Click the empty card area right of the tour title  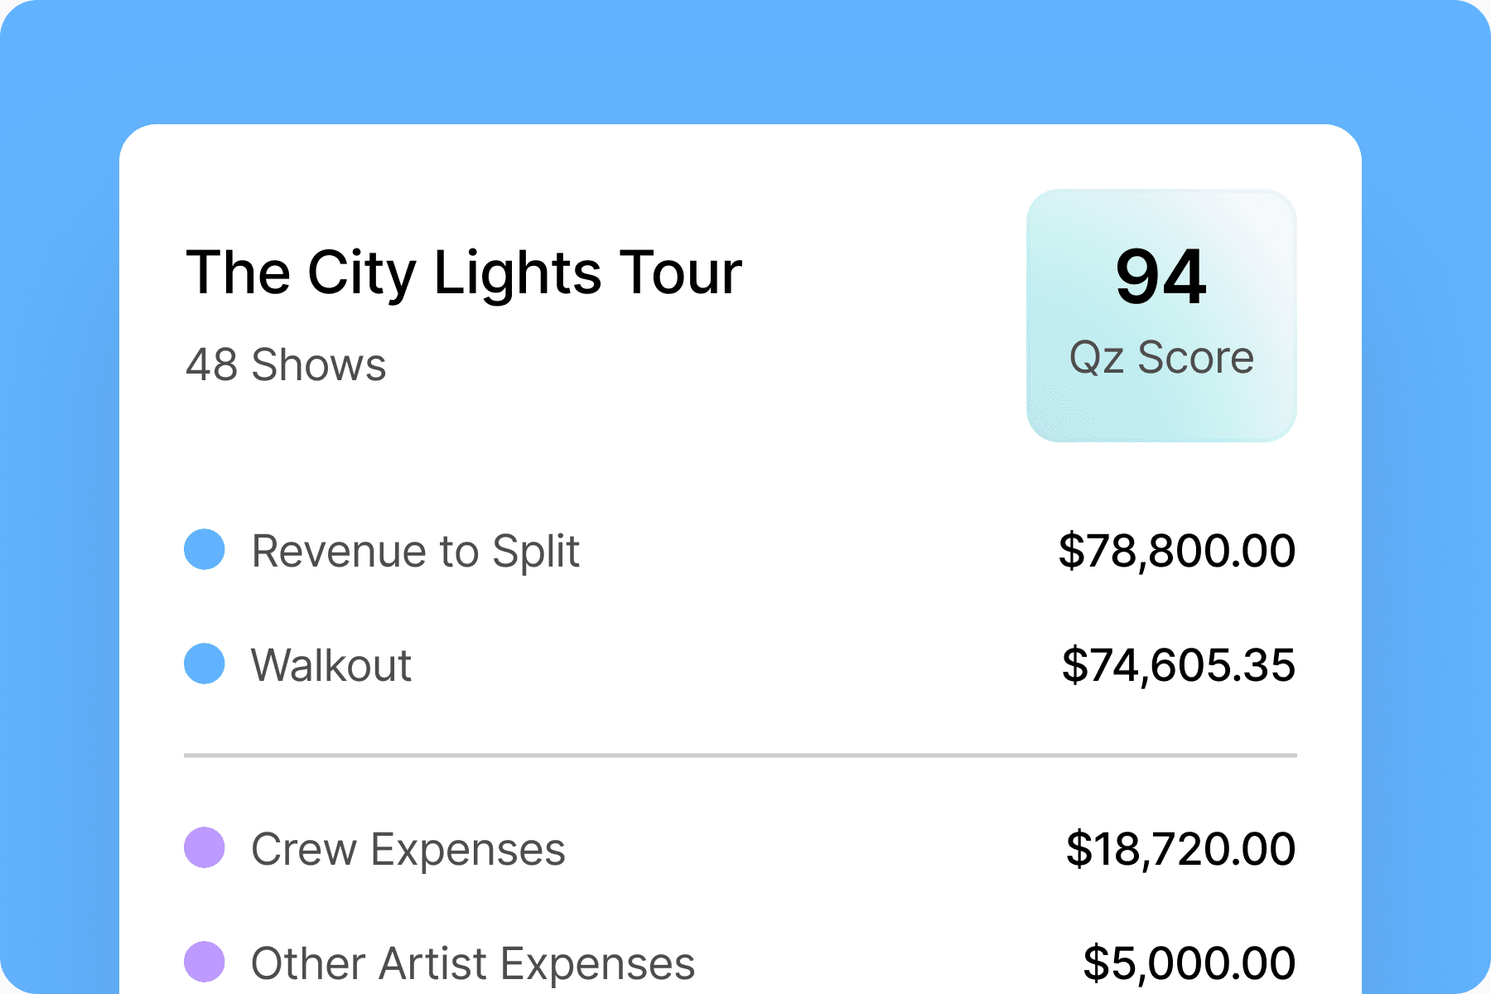(878, 273)
